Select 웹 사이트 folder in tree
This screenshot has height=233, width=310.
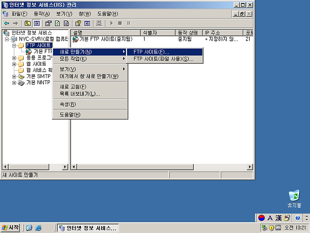click(36, 64)
